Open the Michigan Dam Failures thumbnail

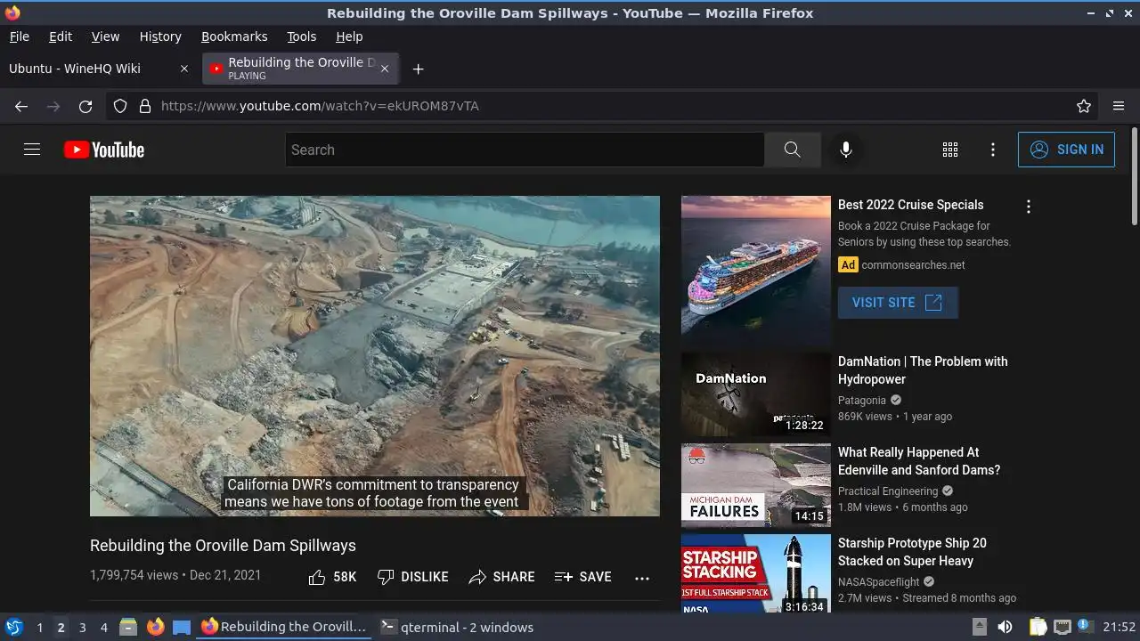pyautogui.click(x=756, y=485)
